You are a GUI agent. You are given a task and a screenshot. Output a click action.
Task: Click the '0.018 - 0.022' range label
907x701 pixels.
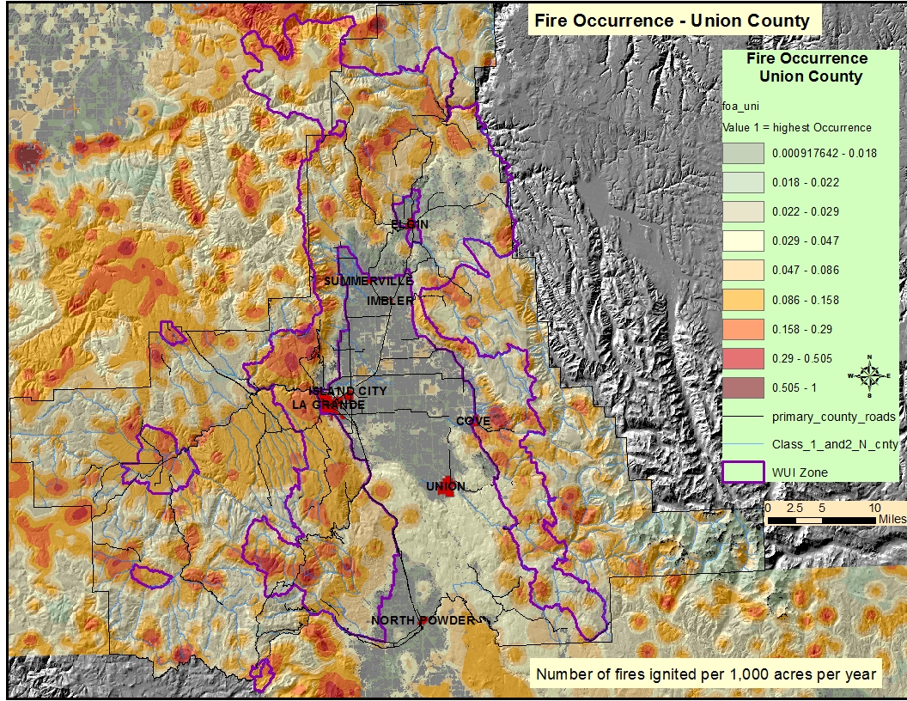(x=806, y=183)
